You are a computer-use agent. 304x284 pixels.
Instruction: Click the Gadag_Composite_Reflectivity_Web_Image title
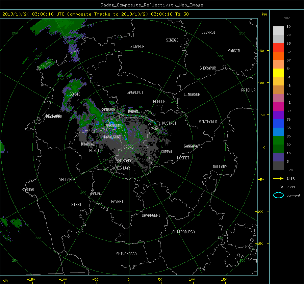click(152, 5)
